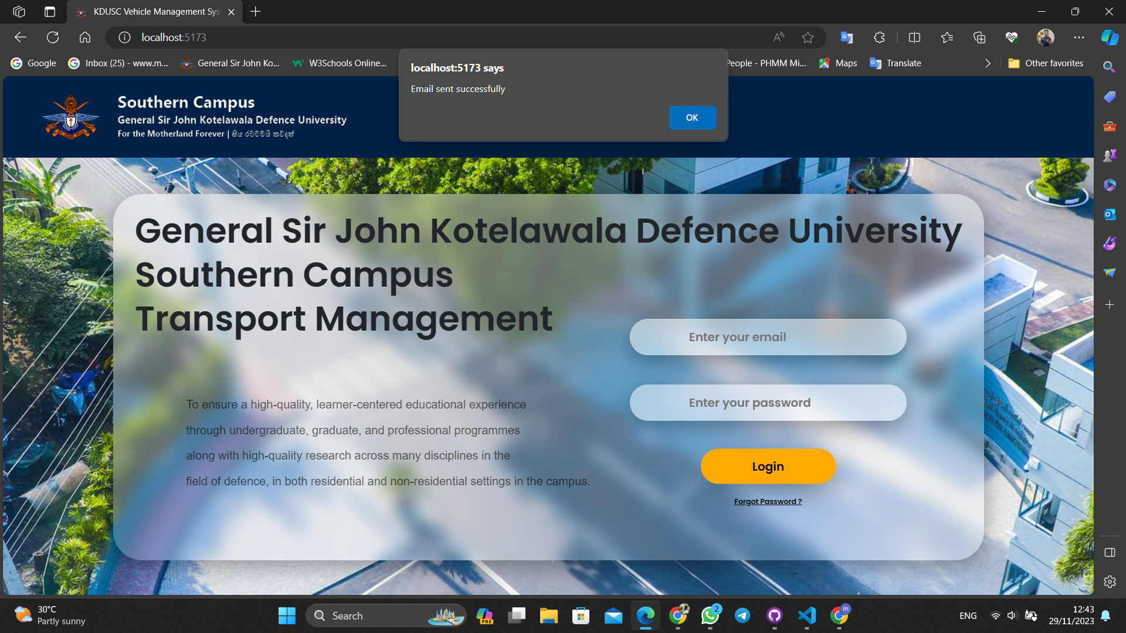1126x633 pixels.
Task: Open the W3Schools Online bookmark
Action: pyautogui.click(x=340, y=63)
